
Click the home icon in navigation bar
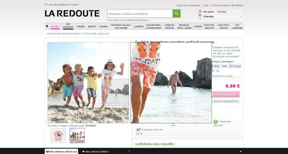pyautogui.click(x=47, y=26)
